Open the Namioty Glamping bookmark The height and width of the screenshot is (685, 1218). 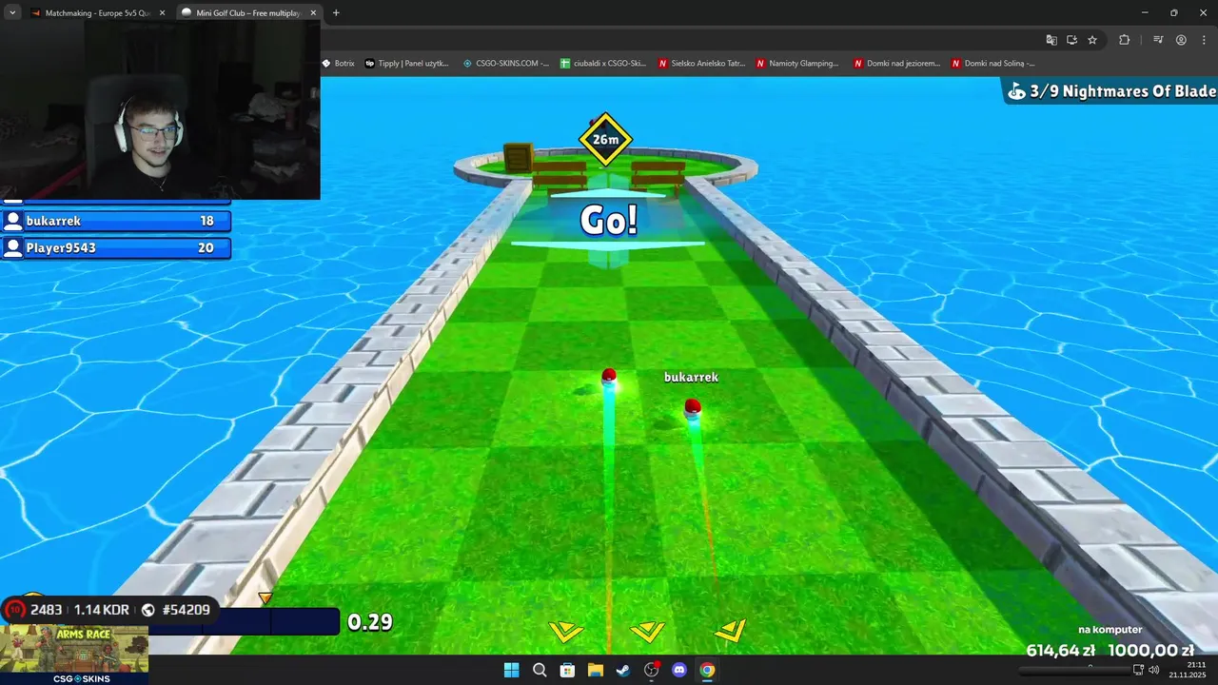pyautogui.click(x=797, y=64)
